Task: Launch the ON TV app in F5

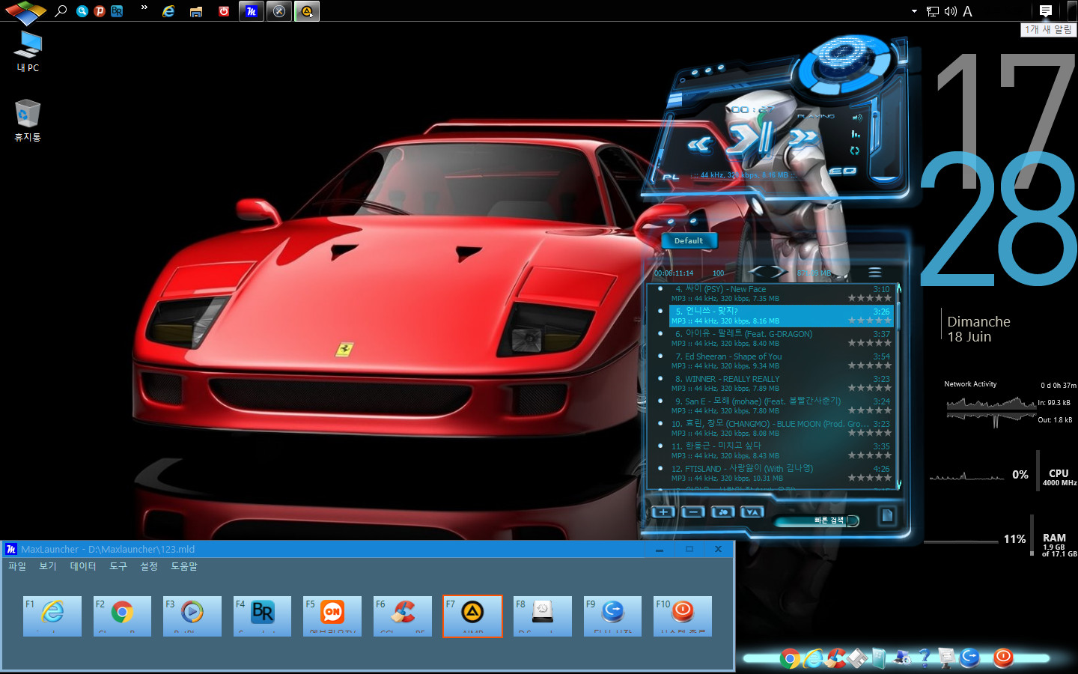Action: click(x=332, y=616)
